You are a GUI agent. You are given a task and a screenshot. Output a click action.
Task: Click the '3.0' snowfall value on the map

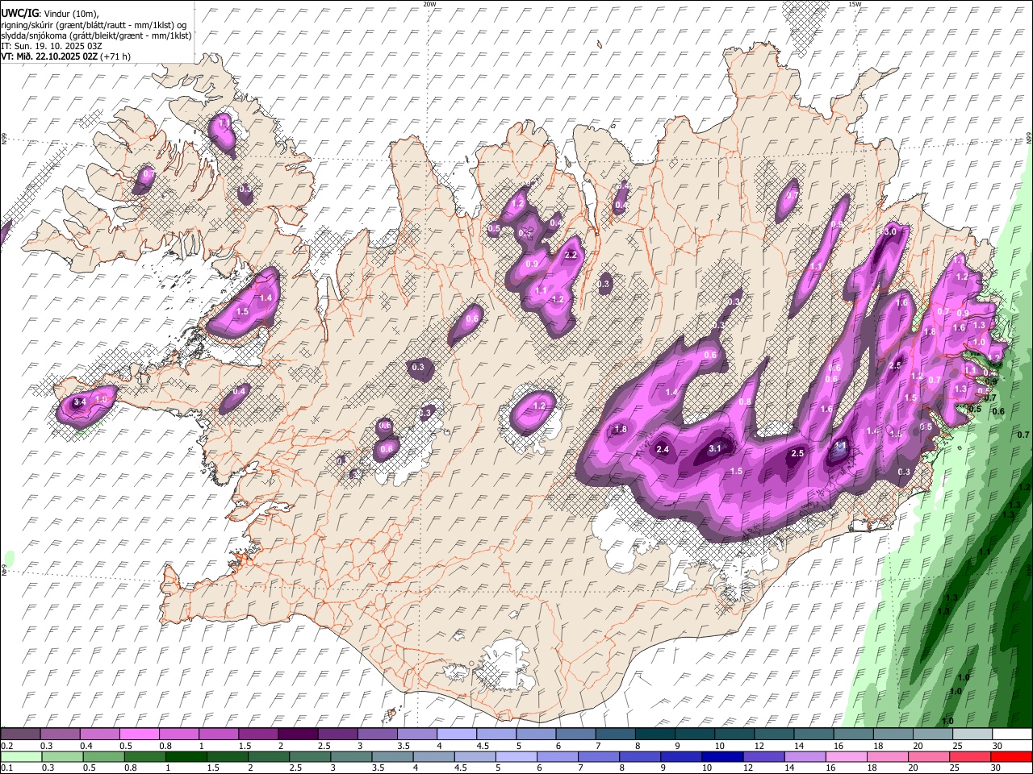click(x=890, y=232)
